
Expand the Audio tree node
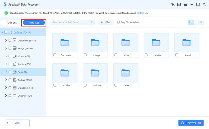pos(6,64)
